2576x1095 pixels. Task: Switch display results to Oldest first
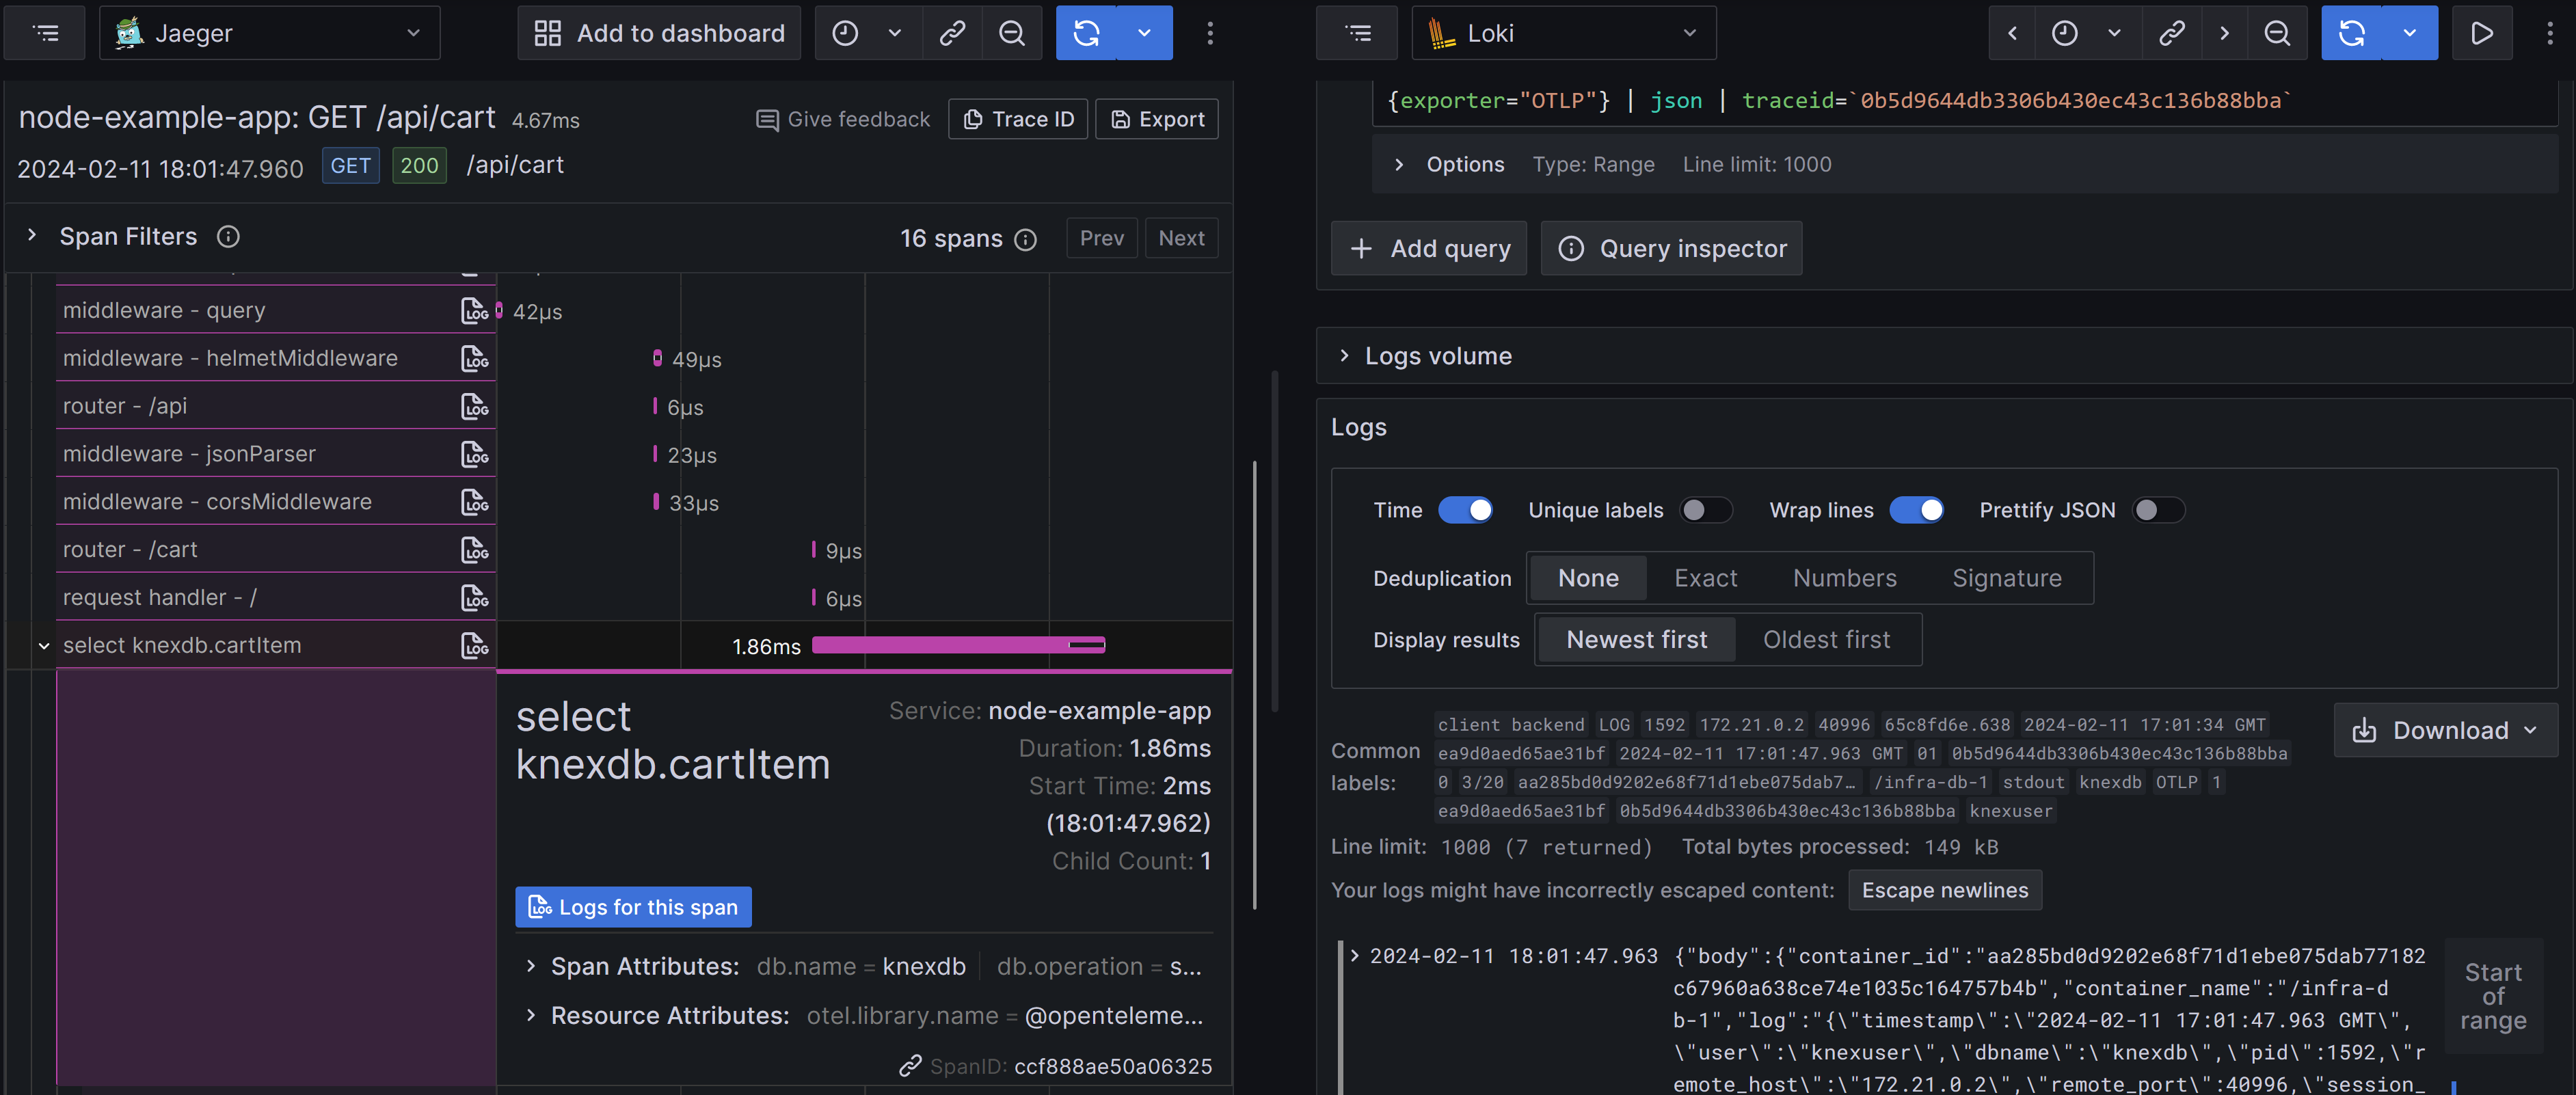1828,639
